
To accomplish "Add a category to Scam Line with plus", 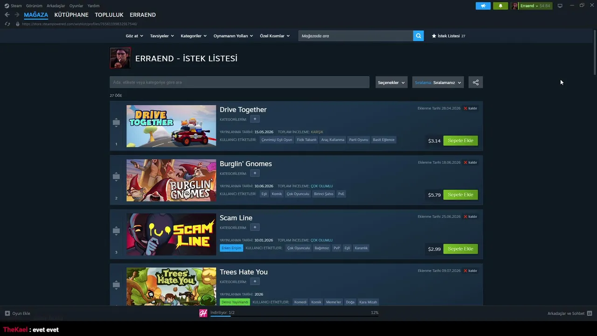I will tap(255, 227).
